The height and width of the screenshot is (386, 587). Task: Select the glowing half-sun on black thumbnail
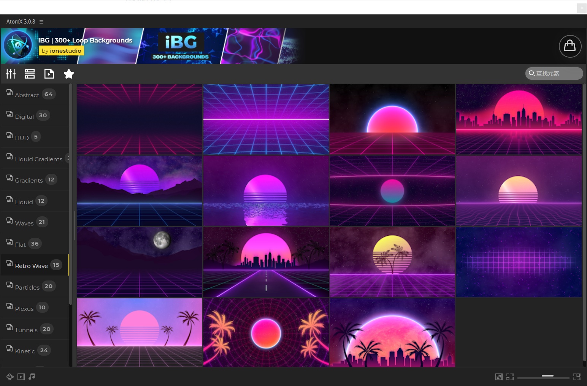tap(392, 119)
